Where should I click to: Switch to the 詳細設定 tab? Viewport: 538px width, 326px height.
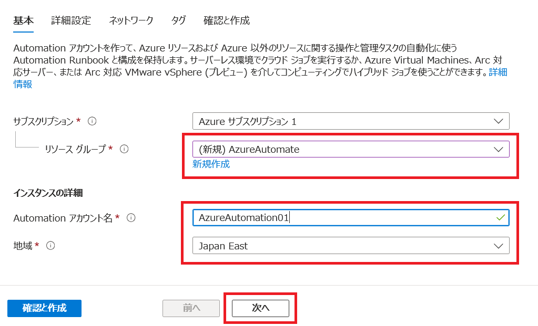point(71,20)
